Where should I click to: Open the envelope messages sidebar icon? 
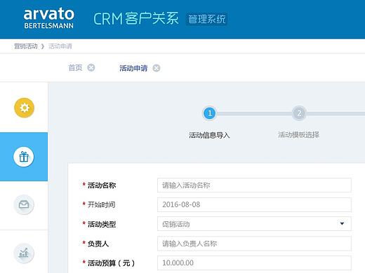[x=24, y=205]
